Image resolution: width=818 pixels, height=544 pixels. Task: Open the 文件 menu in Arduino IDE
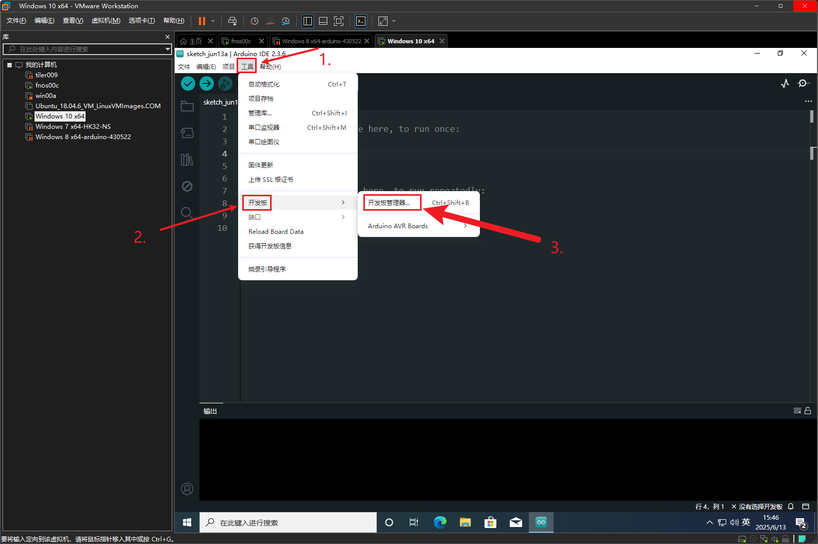(184, 66)
